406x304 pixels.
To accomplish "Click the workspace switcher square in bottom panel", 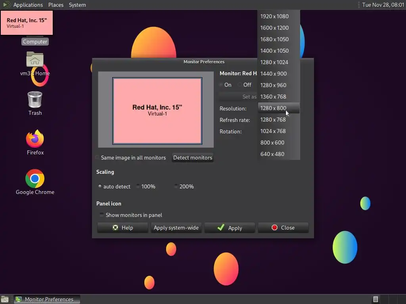I will (x=376, y=299).
